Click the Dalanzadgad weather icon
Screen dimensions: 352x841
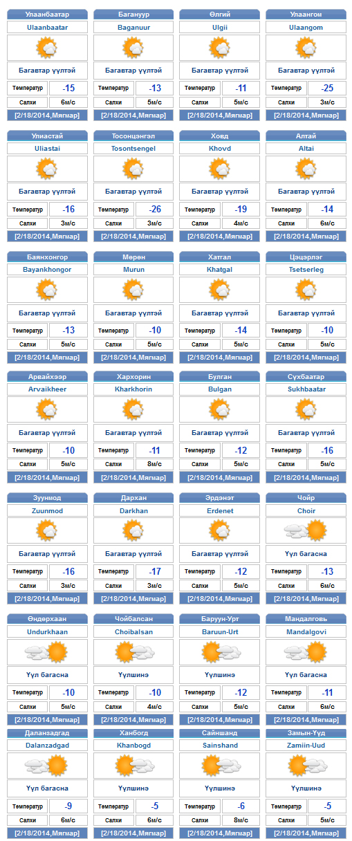click(47, 765)
